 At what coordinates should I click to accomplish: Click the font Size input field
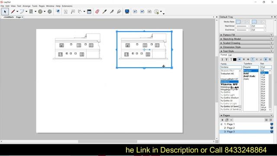pyautogui.click(x=266, y=67)
